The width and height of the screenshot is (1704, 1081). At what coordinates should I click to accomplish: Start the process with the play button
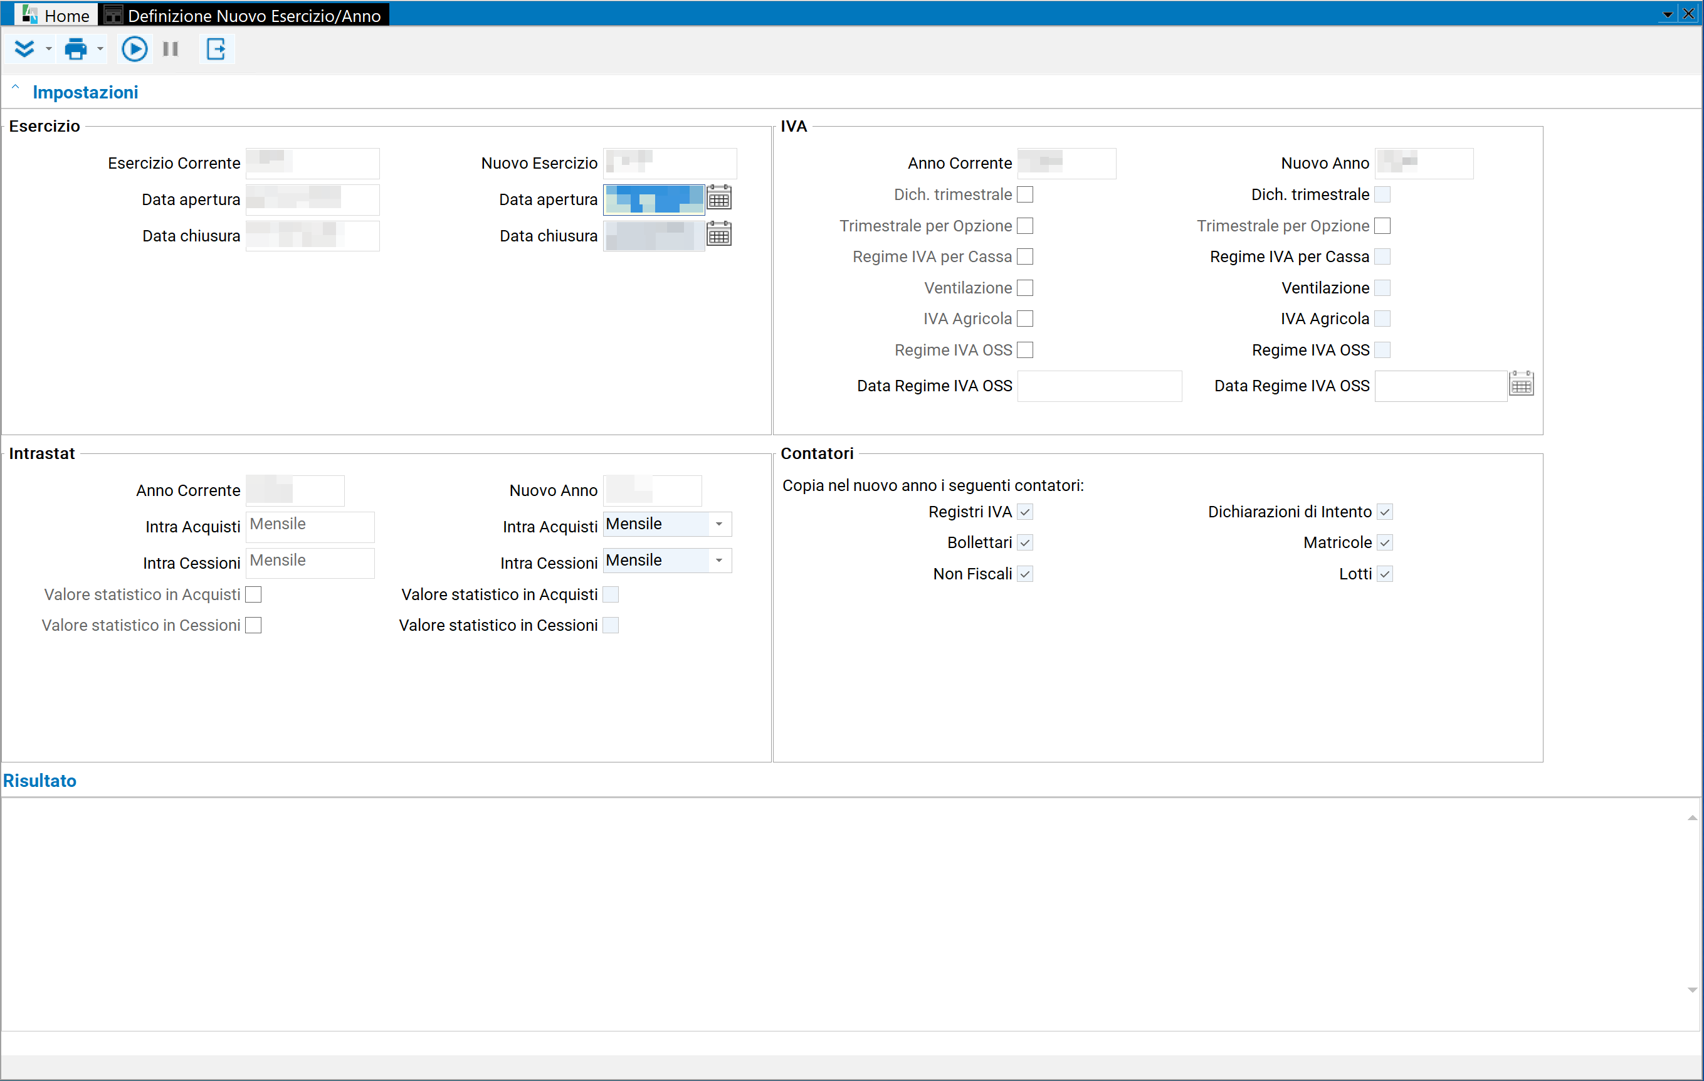[134, 49]
